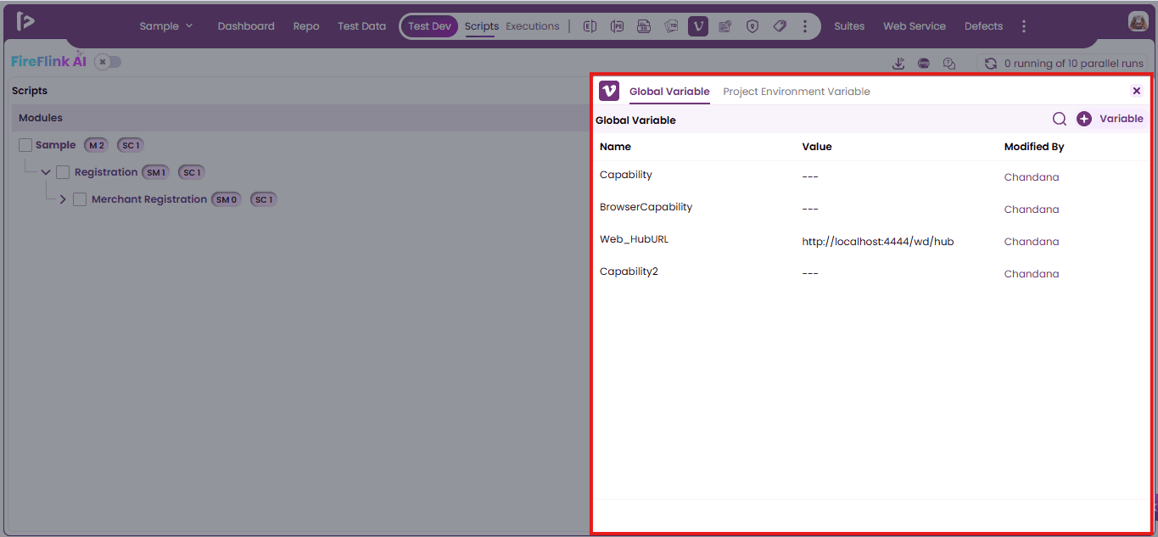The image size is (1158, 537).
Task: Click the V icon in the variable panel header
Action: (x=609, y=91)
